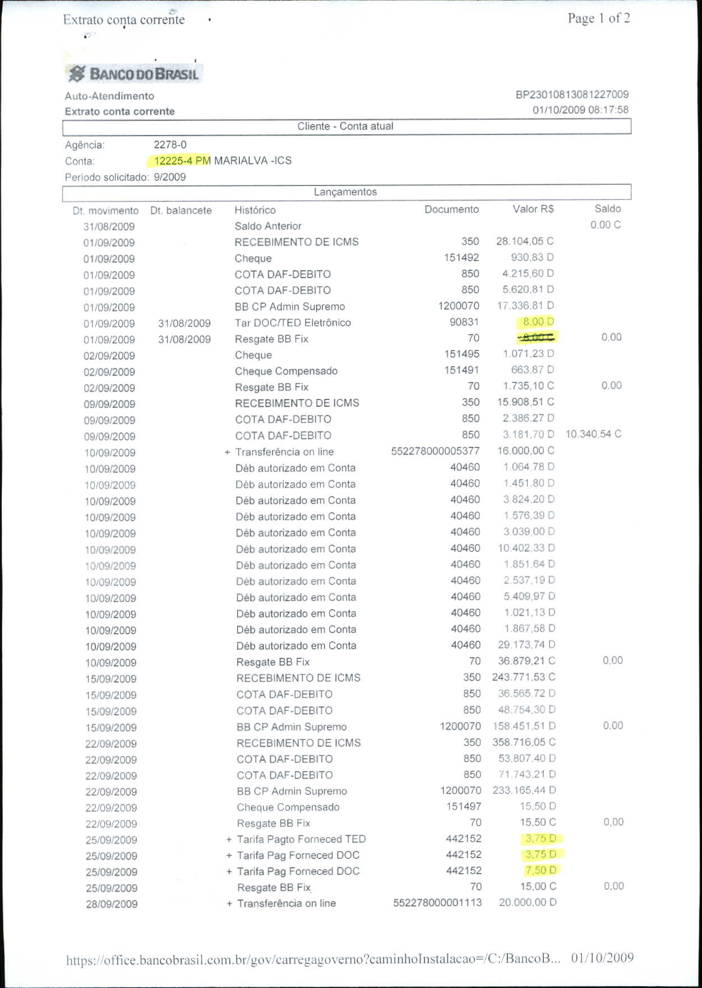Image resolution: width=702 pixels, height=988 pixels.
Task: Click the Lançamentos section header
Action: (x=346, y=192)
